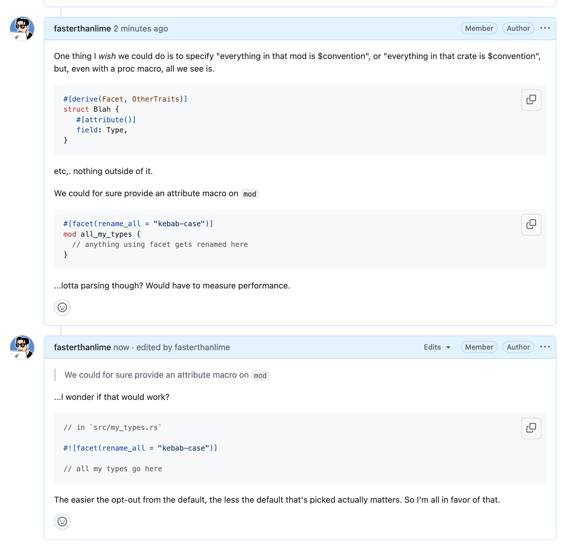Screen dimensions: 569x550
Task: Open fasterthanlime's profile from the first comment
Action: (82, 28)
